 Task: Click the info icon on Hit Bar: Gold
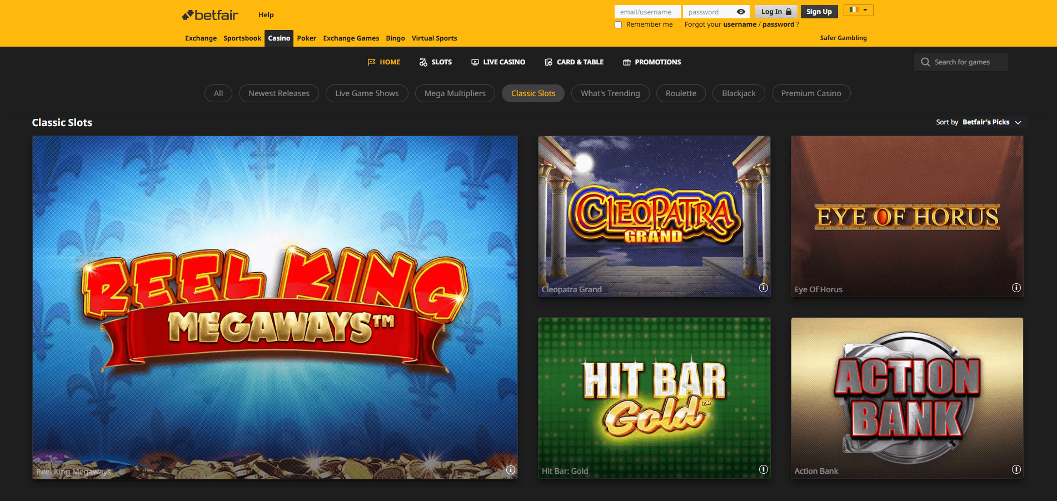(764, 469)
